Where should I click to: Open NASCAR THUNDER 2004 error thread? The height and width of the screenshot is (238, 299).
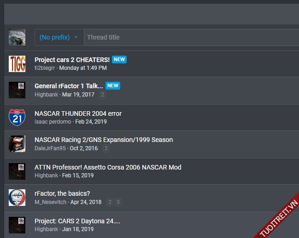point(78,113)
